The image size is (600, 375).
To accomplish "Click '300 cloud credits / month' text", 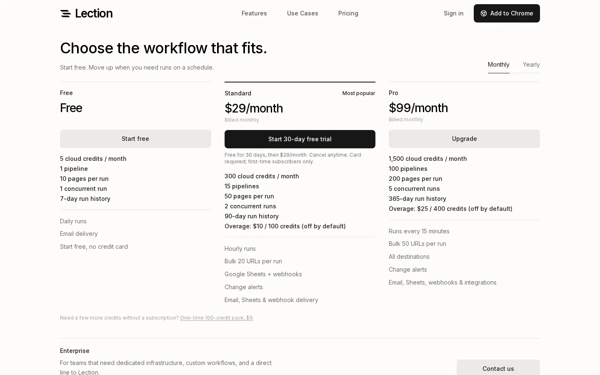I will tap(262, 176).
